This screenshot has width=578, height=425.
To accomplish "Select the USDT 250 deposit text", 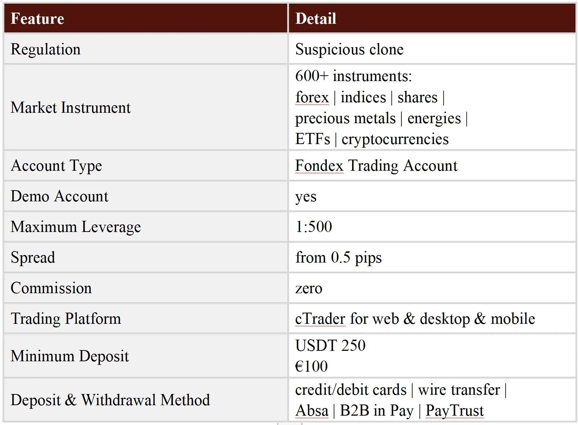I will (330, 345).
